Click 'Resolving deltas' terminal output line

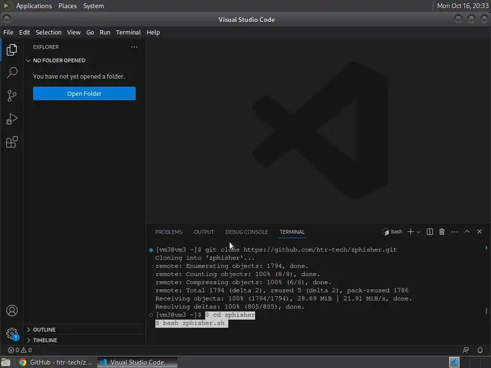coord(230,307)
